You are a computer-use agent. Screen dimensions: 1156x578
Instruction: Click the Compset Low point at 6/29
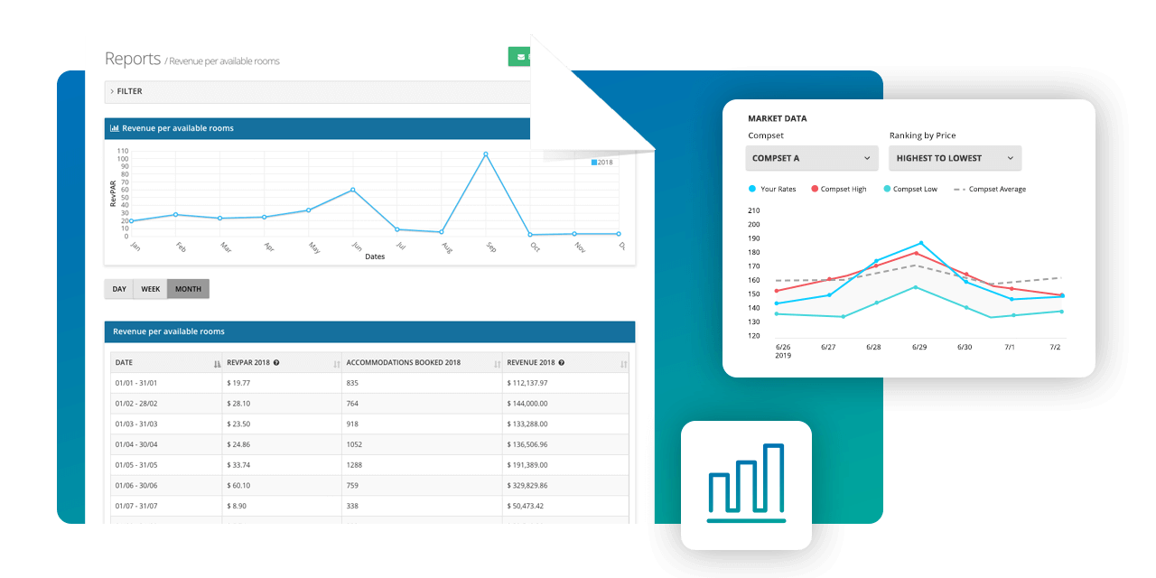coord(915,287)
